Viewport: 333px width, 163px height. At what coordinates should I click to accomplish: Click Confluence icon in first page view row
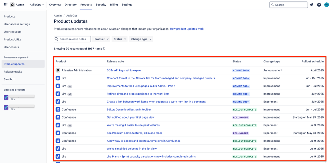point(58,117)
